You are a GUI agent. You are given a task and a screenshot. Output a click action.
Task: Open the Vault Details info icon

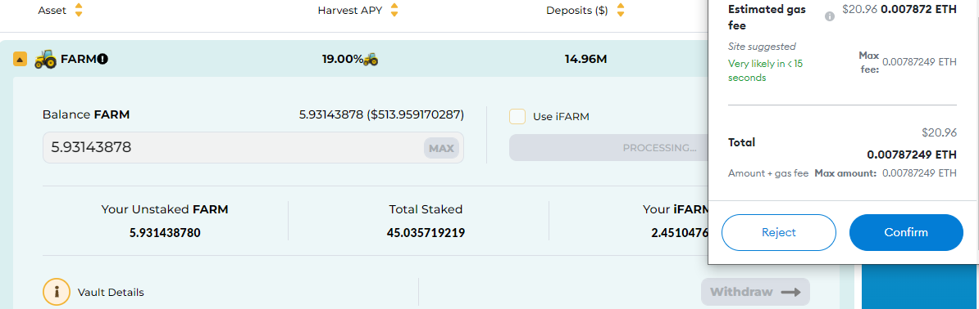[56, 292]
